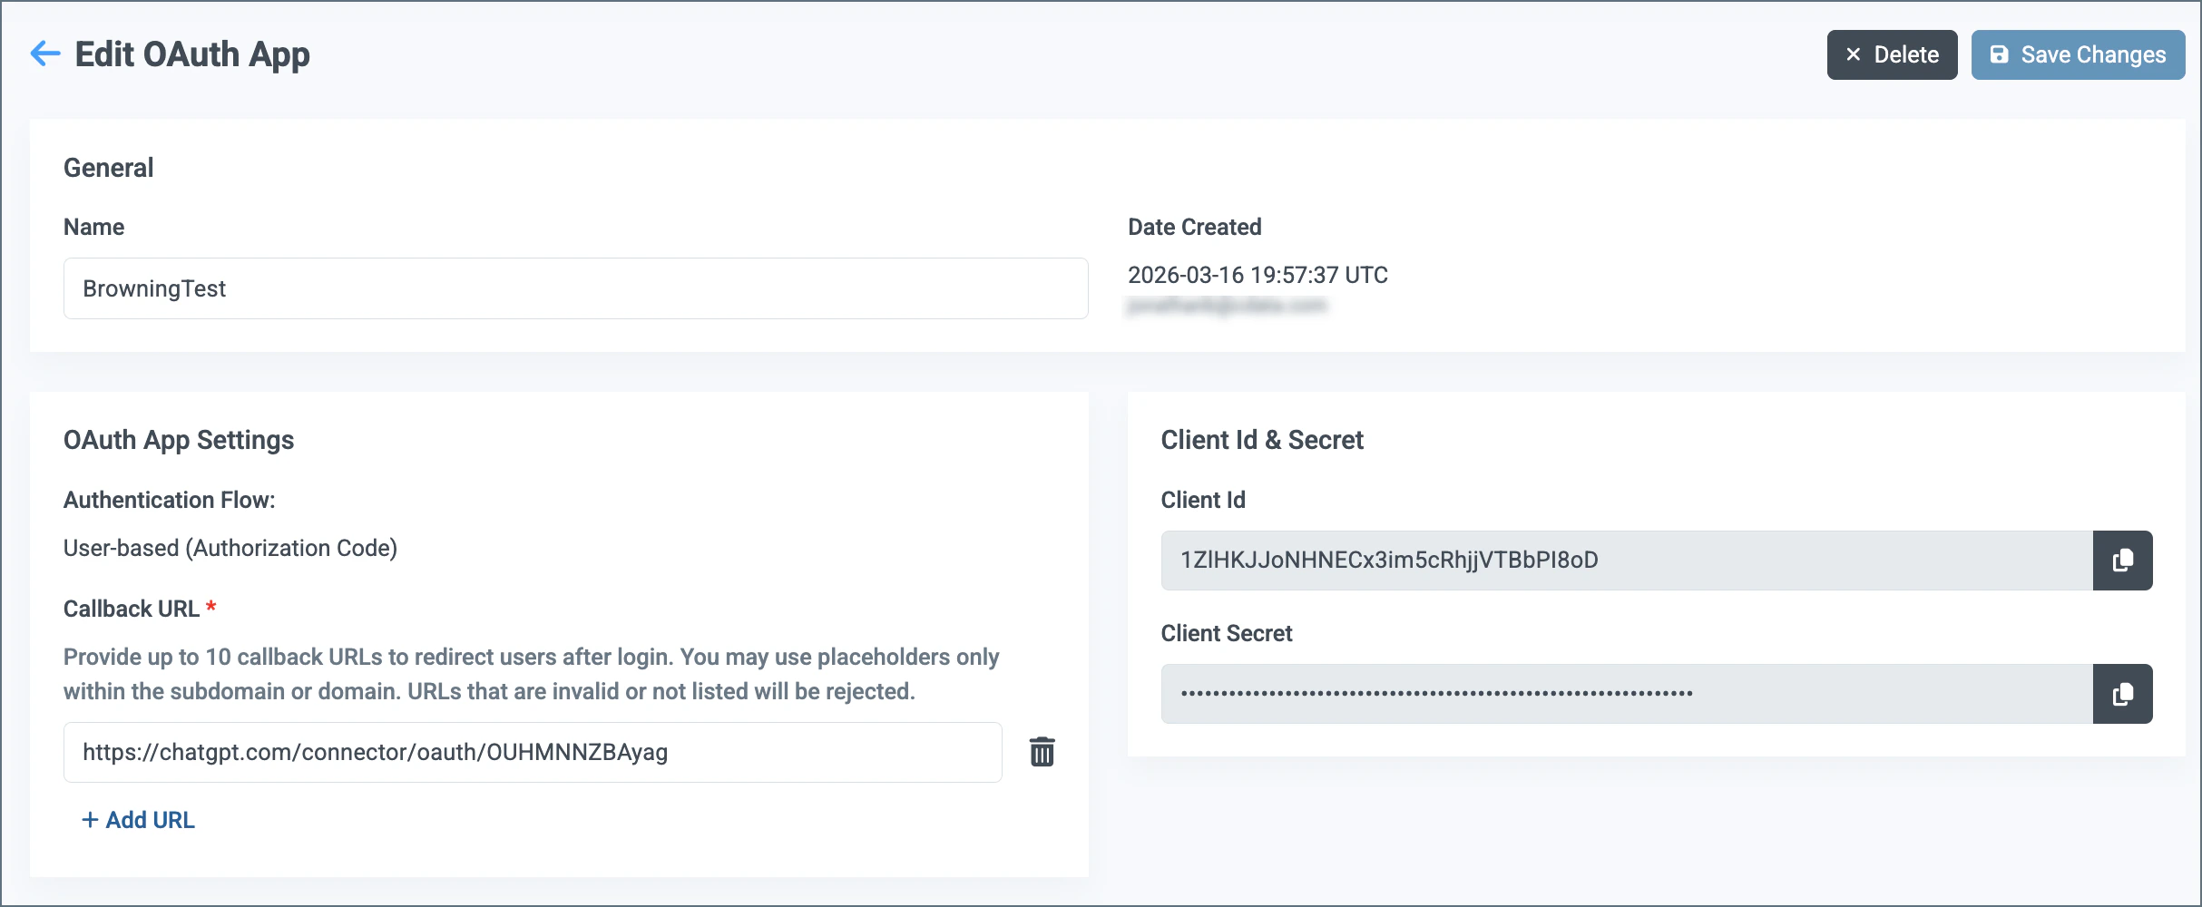Click the floppy disk icon on Save Changes
This screenshot has width=2202, height=907.
(2001, 54)
